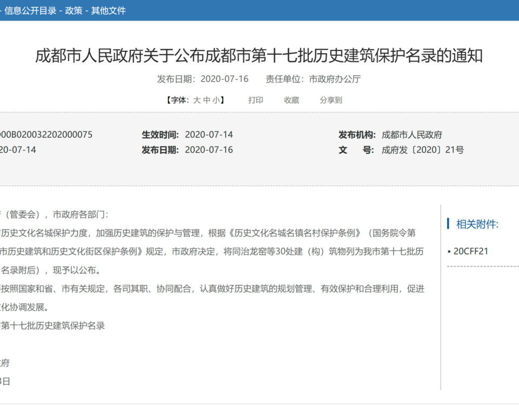519x406 pixels.
Task: Click the 打印 print button
Action: pyautogui.click(x=256, y=100)
